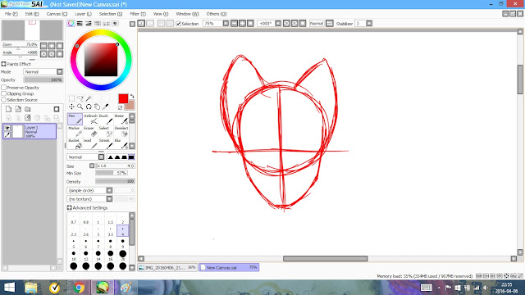Create a new normal layer
The width and height of the screenshot is (525, 295).
pyautogui.click(x=8, y=109)
